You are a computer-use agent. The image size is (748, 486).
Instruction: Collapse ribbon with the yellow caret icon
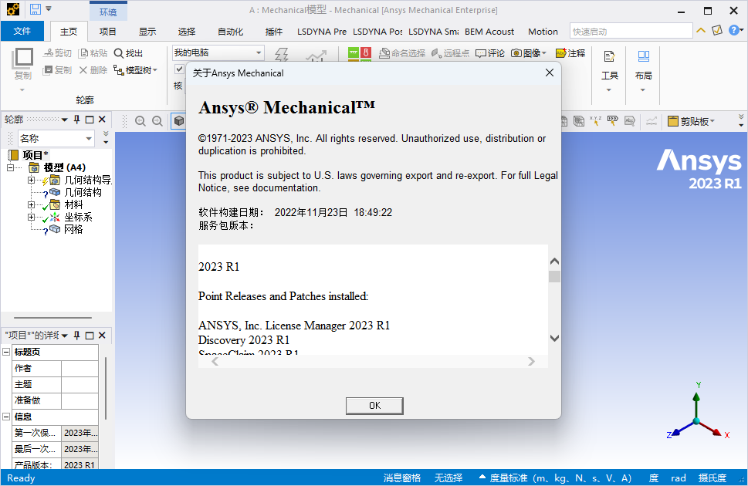tap(701, 31)
